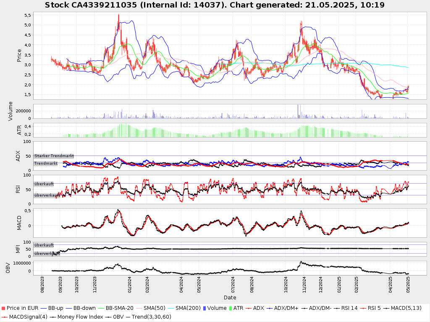This screenshot has height=322, width=430.
Task: Click the RSI y-axis title
Action: point(18,190)
